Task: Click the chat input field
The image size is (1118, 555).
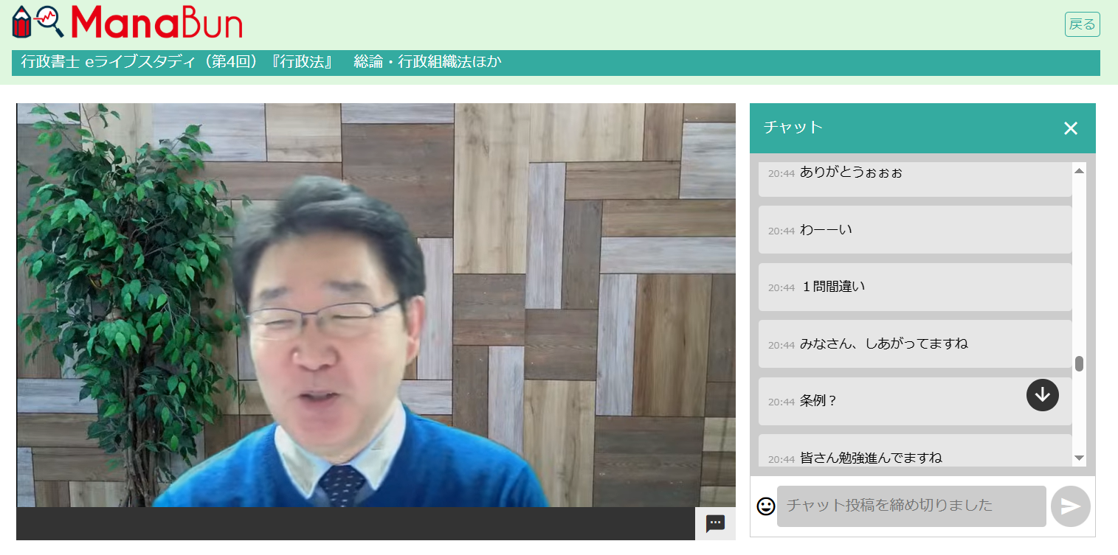Action: click(x=911, y=506)
